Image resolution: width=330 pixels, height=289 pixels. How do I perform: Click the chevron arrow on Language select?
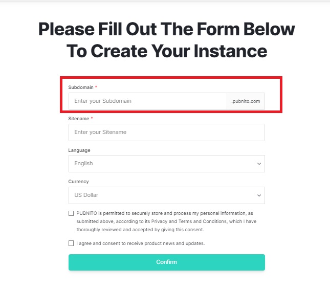pos(259,164)
